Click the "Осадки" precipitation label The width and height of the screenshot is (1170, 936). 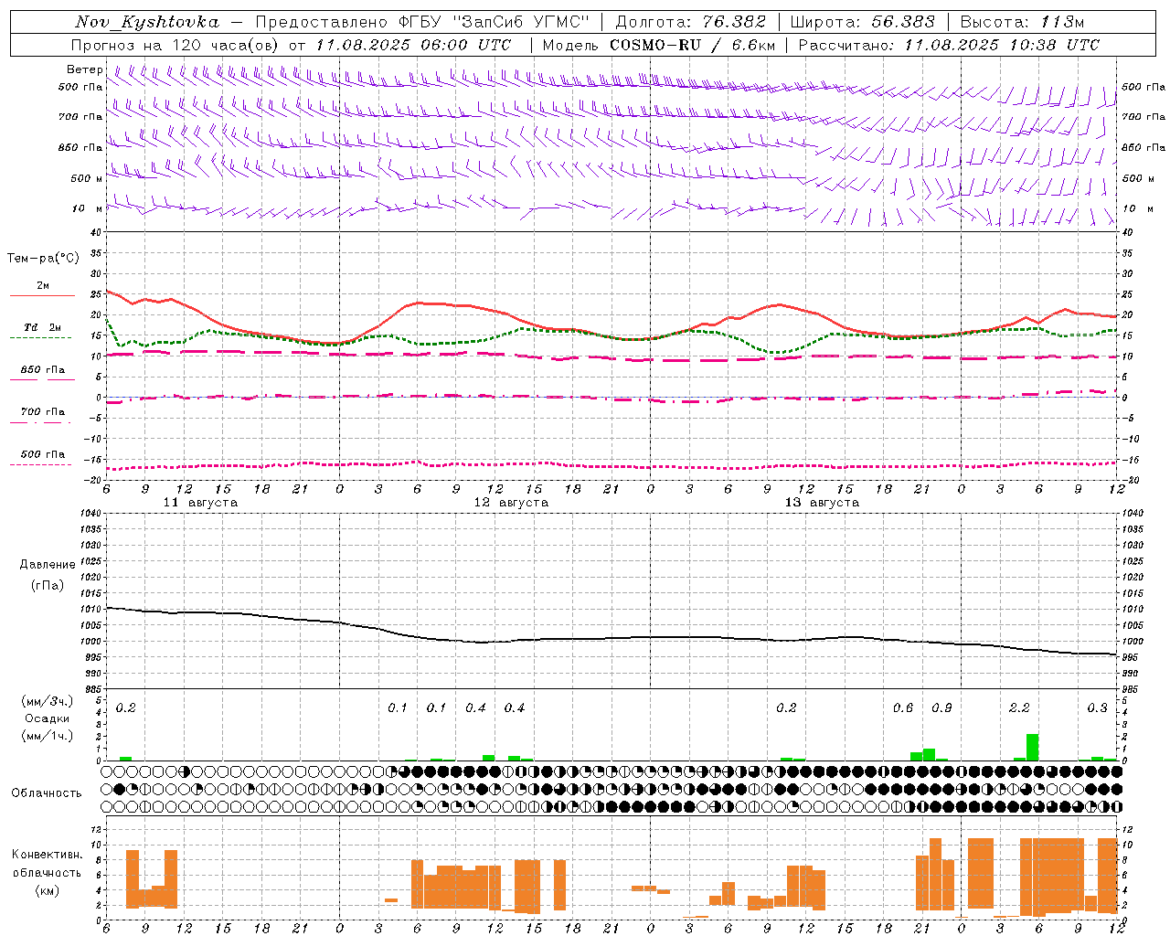(x=47, y=718)
